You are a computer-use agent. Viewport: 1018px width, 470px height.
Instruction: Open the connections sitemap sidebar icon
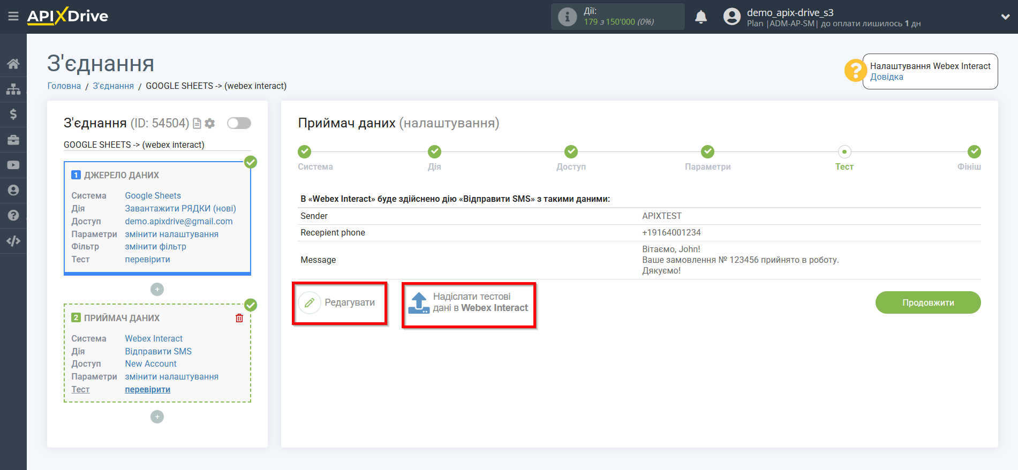[x=13, y=89]
